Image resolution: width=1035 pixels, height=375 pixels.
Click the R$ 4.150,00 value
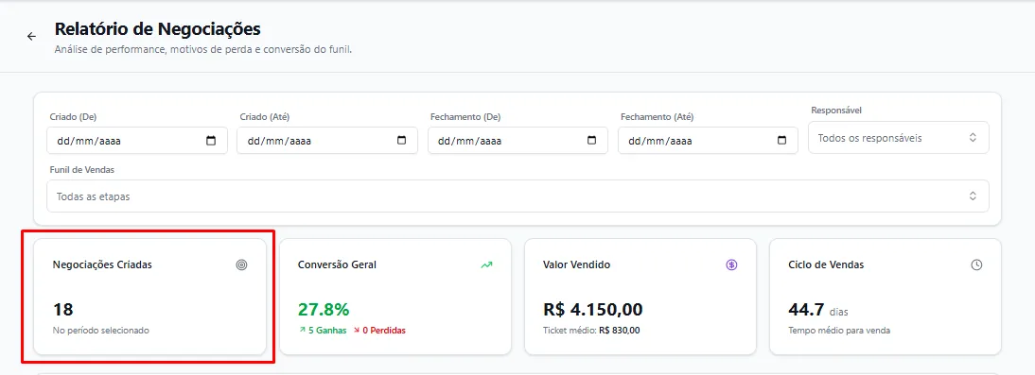point(593,309)
